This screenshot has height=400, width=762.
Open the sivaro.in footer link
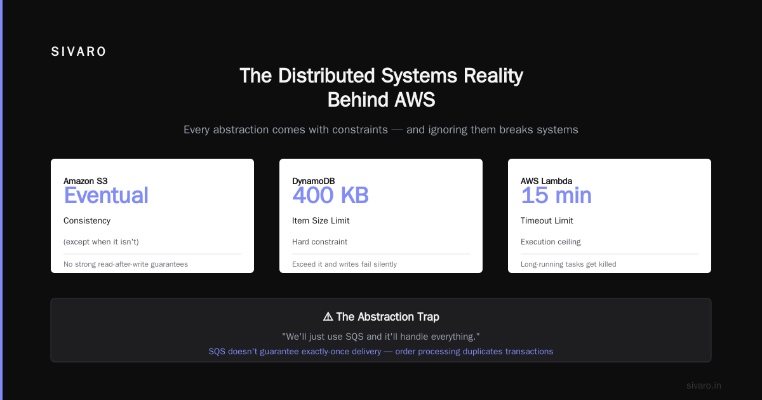704,385
